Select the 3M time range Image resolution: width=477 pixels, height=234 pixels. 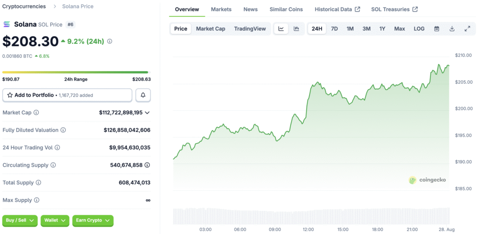(367, 29)
